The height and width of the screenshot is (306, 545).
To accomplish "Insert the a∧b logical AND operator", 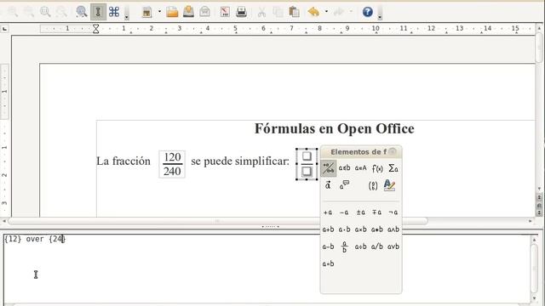I will pyautogui.click(x=393, y=229).
